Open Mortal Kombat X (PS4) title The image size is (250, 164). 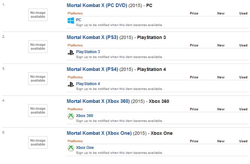click(92, 69)
